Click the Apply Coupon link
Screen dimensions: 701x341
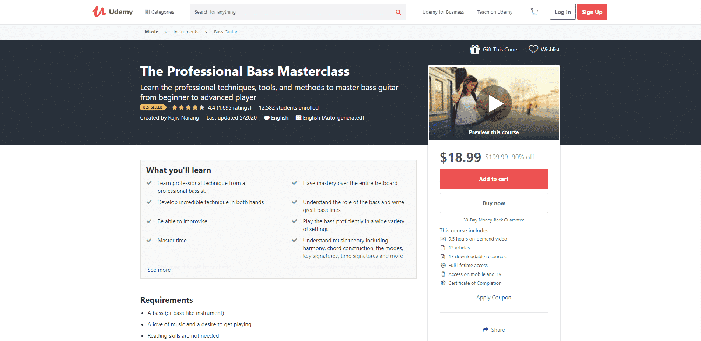(494, 298)
